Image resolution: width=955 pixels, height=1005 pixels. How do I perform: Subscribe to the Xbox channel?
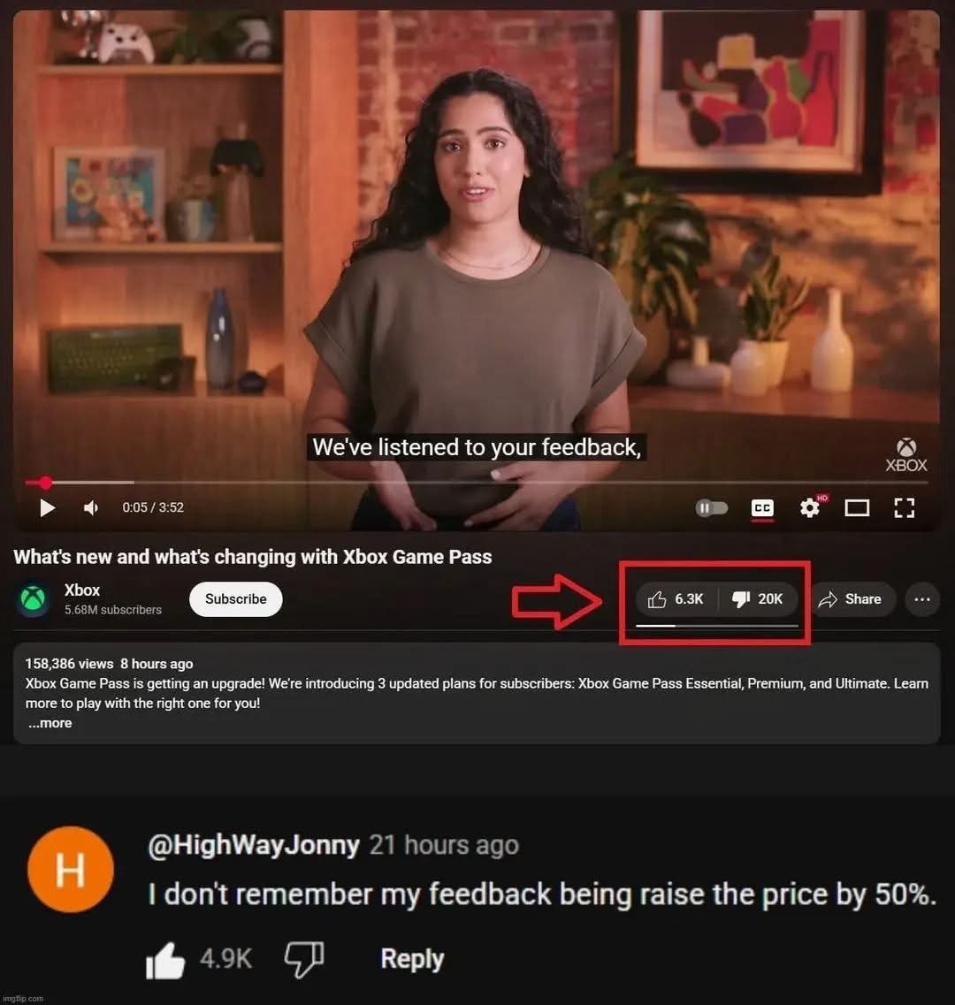click(235, 599)
